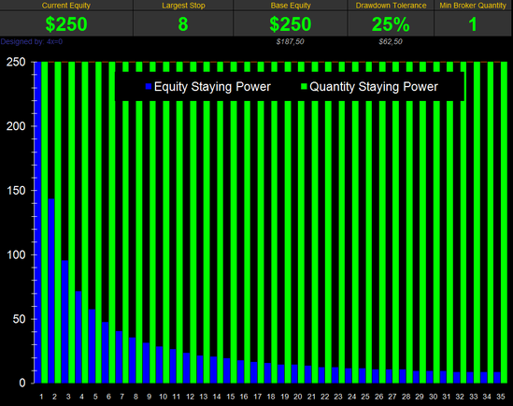Image resolution: width=513 pixels, height=406 pixels.
Task: Select the blue equity bar at category 5
Action: (x=92, y=346)
